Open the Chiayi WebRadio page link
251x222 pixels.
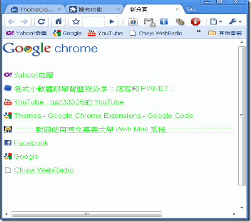coord(44,170)
